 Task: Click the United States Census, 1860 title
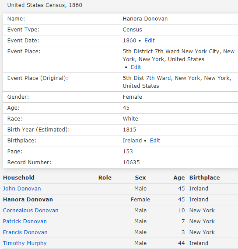point(45,5)
